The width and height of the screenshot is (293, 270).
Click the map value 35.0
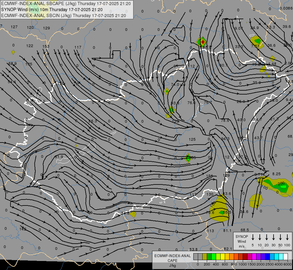click(257, 82)
